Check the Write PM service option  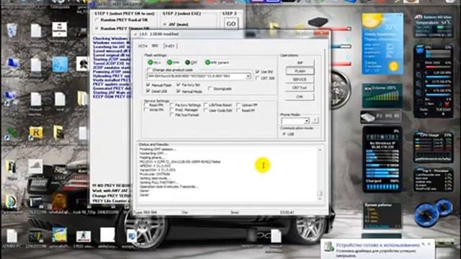pos(146,110)
